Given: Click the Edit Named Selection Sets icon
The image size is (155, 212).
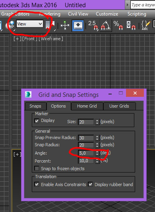Looking at the screenshot, I should coord(146,26).
